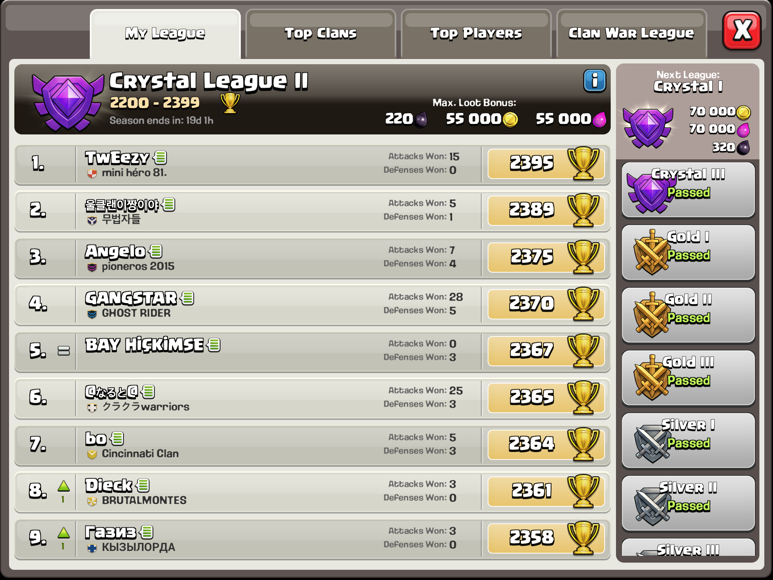Tap the mini héro 81 clan badge
The height and width of the screenshot is (580, 773).
(92, 173)
